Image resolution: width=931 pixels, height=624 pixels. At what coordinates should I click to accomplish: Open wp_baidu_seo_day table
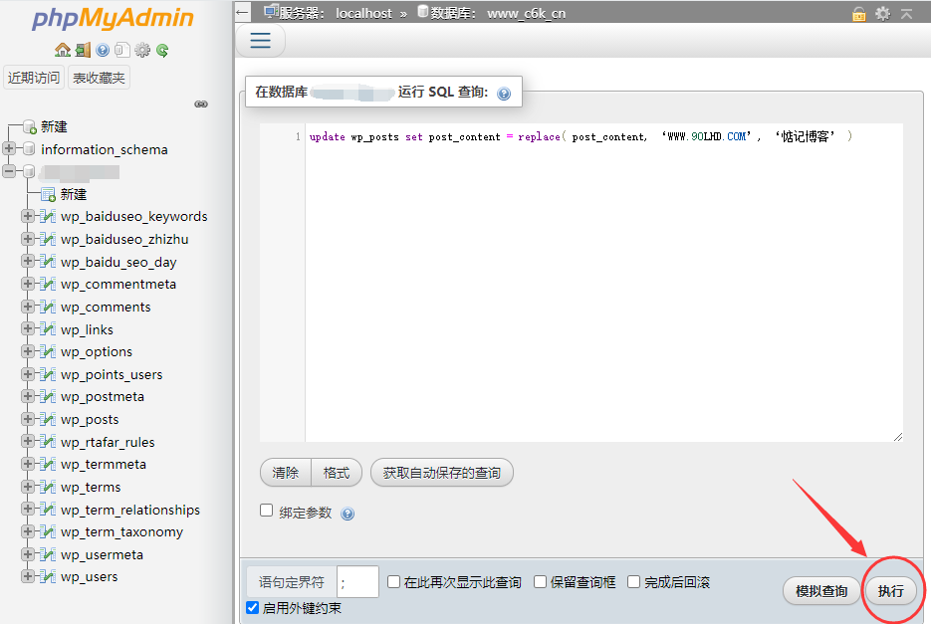[x=118, y=262]
